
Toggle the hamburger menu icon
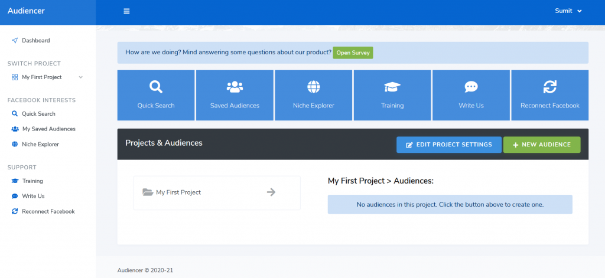coord(126,11)
